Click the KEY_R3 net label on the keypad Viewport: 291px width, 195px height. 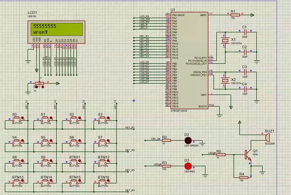(x=130, y=170)
